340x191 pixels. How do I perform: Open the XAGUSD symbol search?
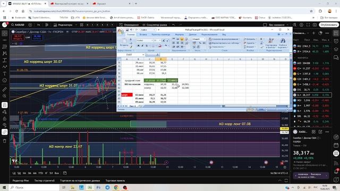pos(18,25)
